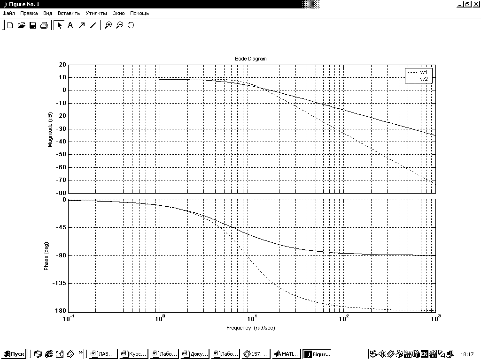This screenshot has width=481, height=360.
Task: Click the Bode Diagram title
Action: coord(251,59)
